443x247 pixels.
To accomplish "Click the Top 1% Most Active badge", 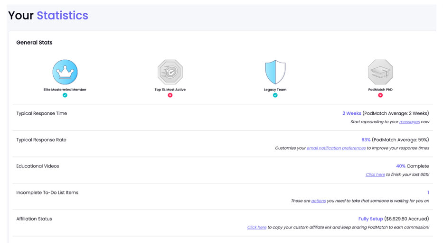I will (x=170, y=72).
